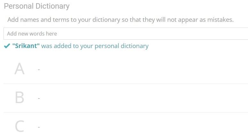Click the dash placeholder beside letter A
This screenshot has height=137, width=248.
[x=39, y=69]
